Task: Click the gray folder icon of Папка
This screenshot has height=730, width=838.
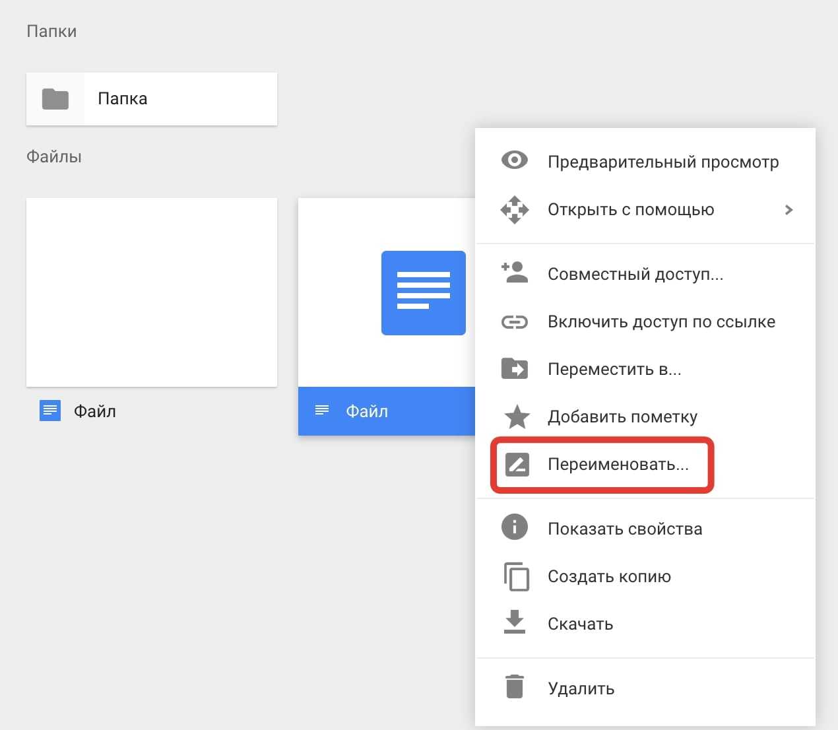Action: click(x=55, y=99)
